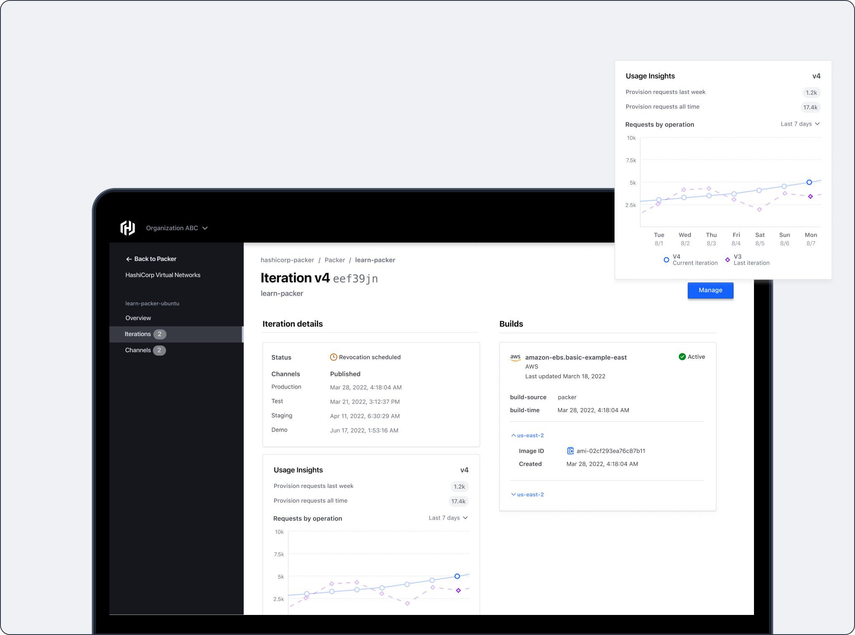Open the Organization ABC dropdown
Screen dimensions: 855x635
(177, 228)
